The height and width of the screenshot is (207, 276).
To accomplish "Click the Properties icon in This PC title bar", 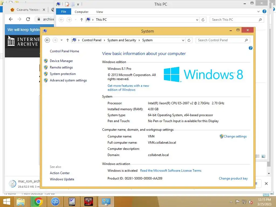I will click(67, 4).
